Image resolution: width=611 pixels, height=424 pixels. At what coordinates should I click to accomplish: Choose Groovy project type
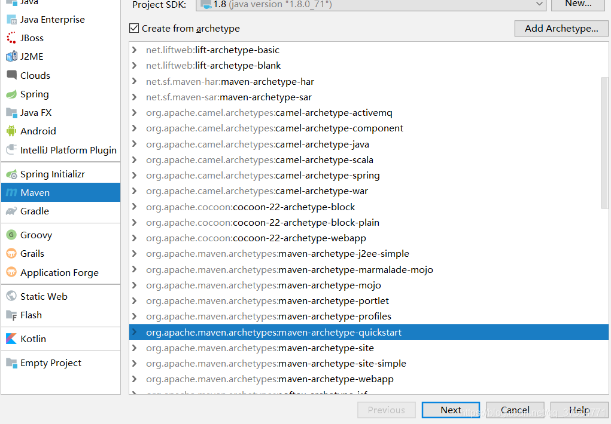(x=61, y=235)
